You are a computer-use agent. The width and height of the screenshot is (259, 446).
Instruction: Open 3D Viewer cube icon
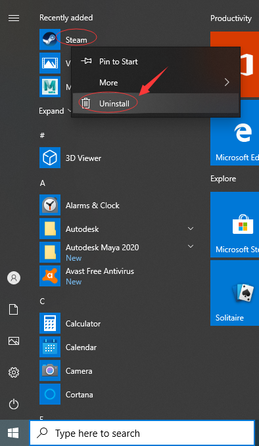point(50,158)
